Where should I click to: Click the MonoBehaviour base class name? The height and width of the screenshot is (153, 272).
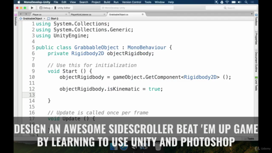(147, 47)
